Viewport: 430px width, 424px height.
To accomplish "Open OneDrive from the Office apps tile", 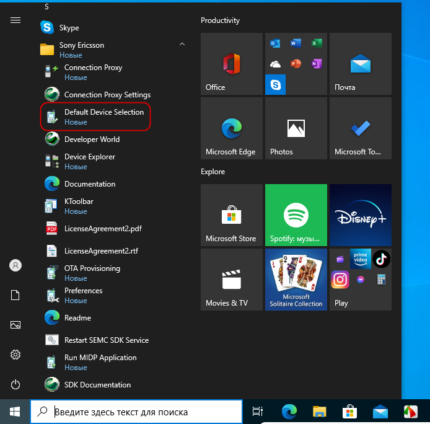I will (275, 64).
